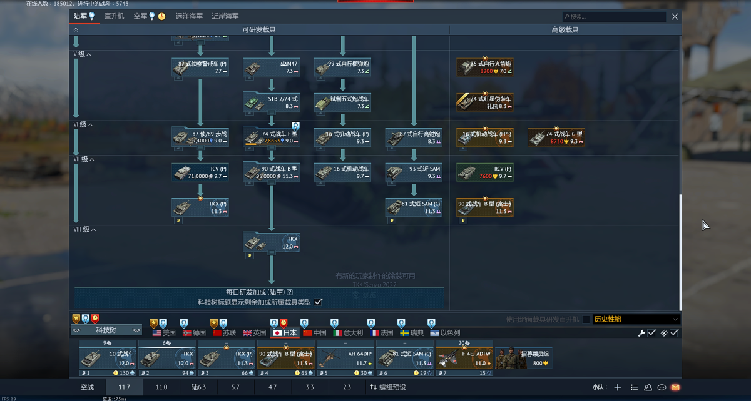This screenshot has width=751, height=401.
Task: Select the ICV (P) vehicle card
Action: [200, 172]
